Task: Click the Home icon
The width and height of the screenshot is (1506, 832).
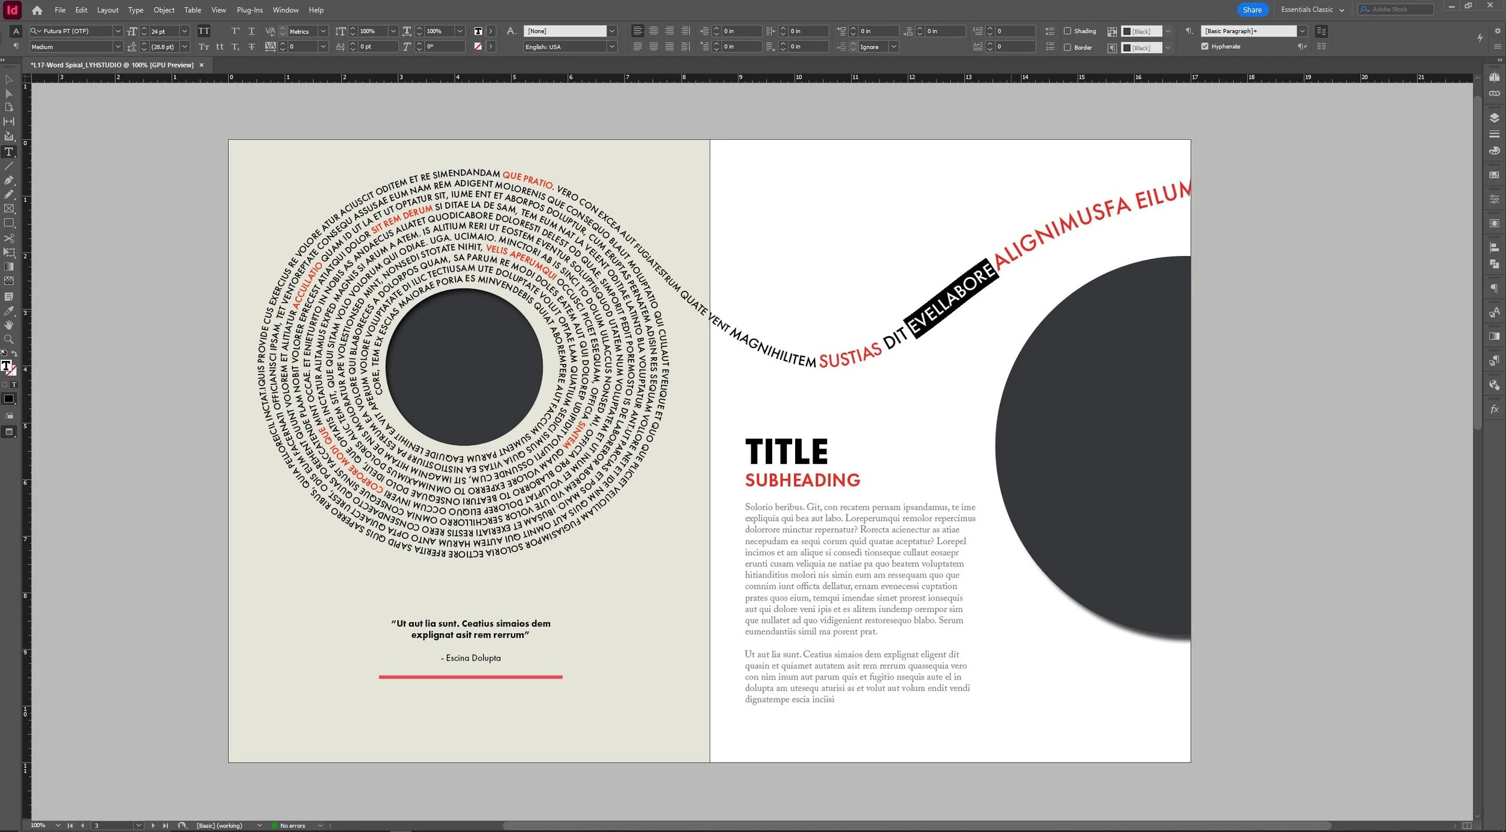Action: click(x=37, y=10)
